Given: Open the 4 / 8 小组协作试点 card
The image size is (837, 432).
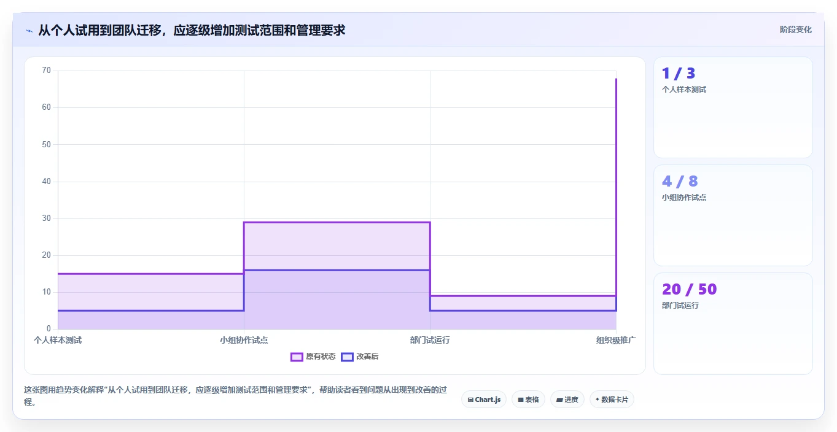Looking at the screenshot, I should [x=733, y=215].
